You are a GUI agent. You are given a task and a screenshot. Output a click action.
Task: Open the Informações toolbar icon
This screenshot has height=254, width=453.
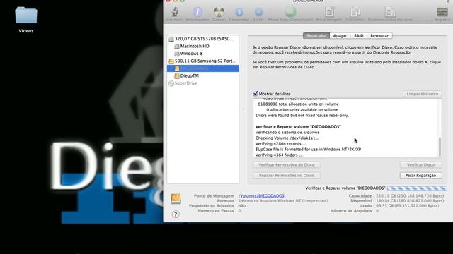click(x=197, y=12)
